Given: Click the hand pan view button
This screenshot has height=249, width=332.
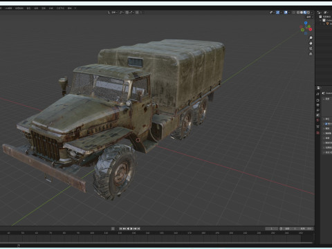Looking at the screenshot, I should 311,43.
